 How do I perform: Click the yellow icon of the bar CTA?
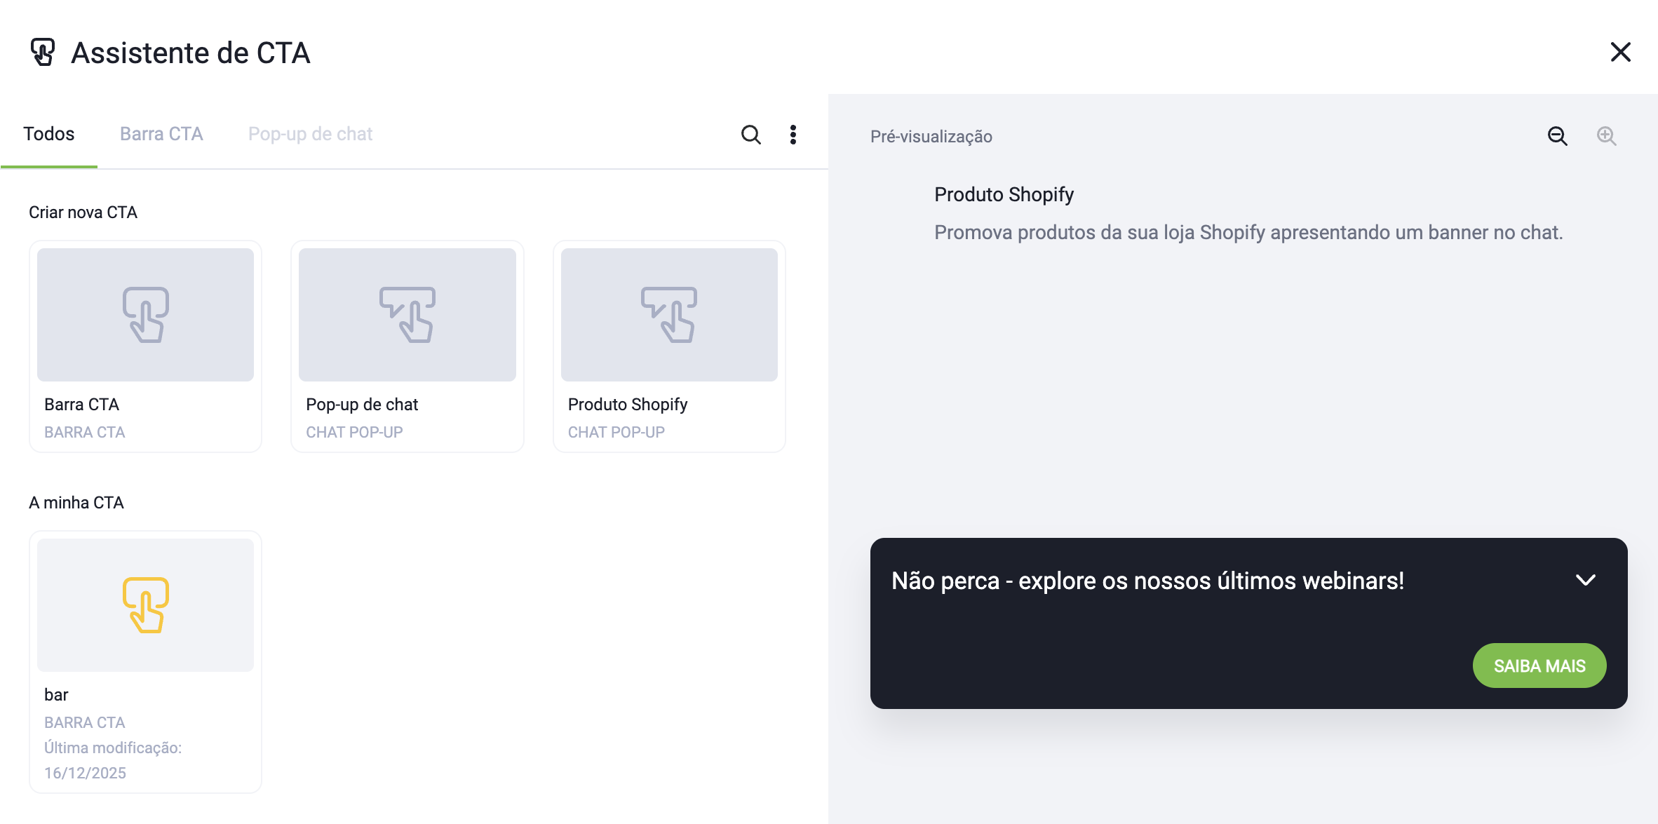click(x=145, y=605)
